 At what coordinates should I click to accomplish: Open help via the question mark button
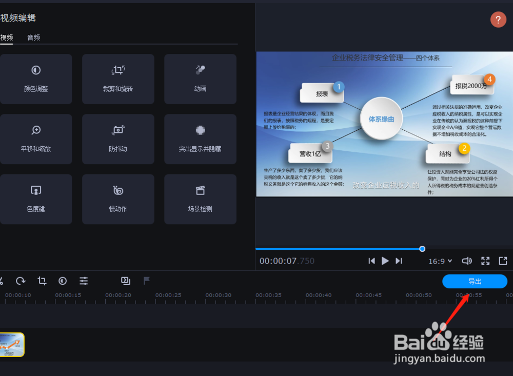point(498,19)
